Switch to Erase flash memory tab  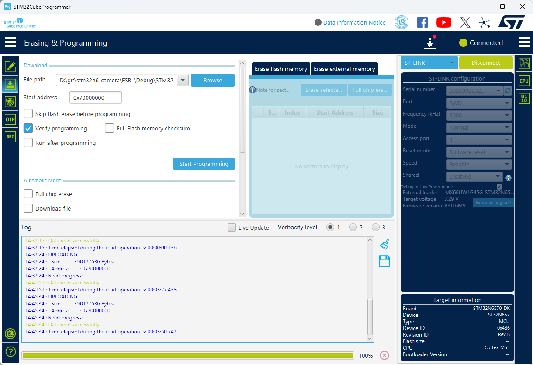click(281, 69)
